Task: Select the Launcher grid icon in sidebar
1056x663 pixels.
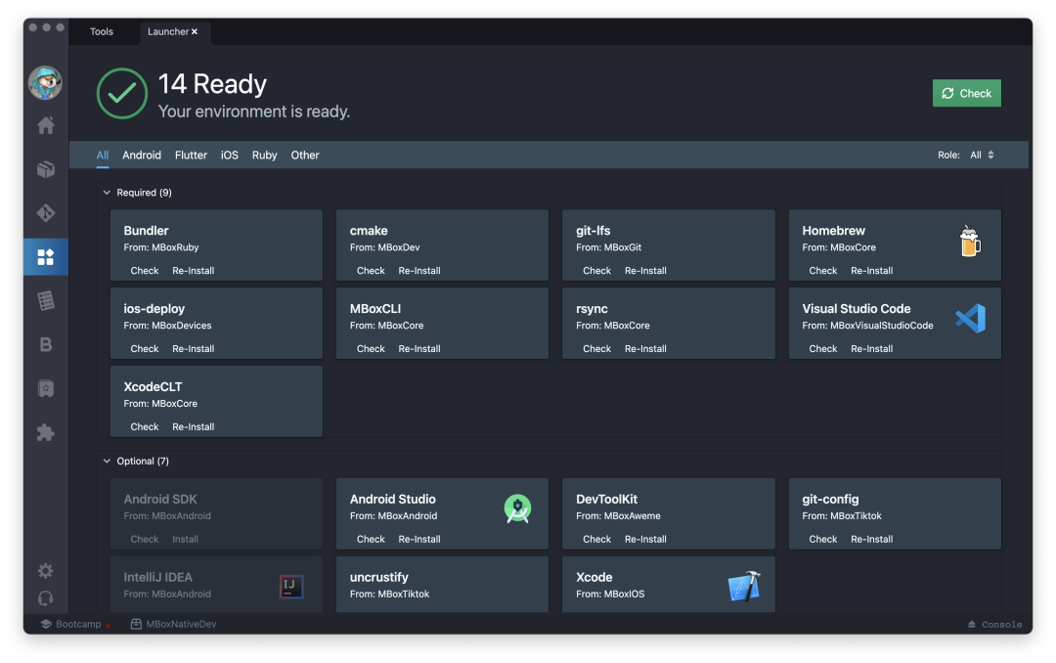Action: [x=46, y=257]
